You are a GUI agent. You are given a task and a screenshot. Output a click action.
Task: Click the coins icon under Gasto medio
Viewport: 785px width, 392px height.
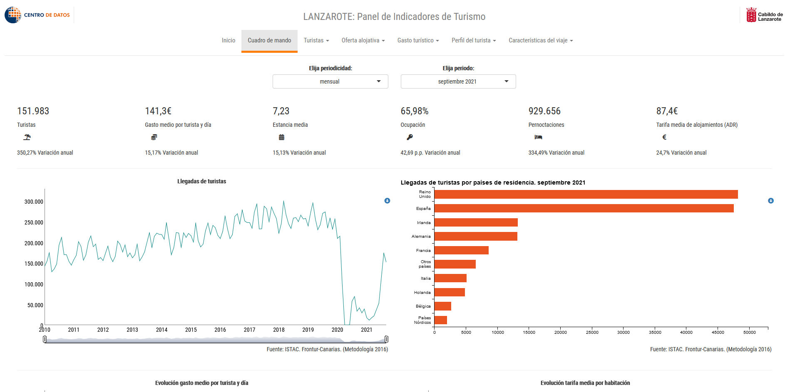(x=154, y=137)
